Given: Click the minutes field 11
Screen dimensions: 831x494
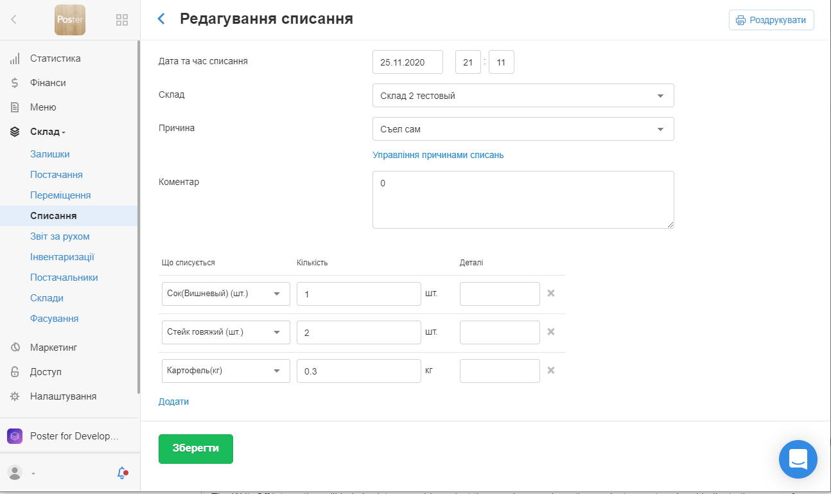Looking at the screenshot, I should pyautogui.click(x=502, y=62).
